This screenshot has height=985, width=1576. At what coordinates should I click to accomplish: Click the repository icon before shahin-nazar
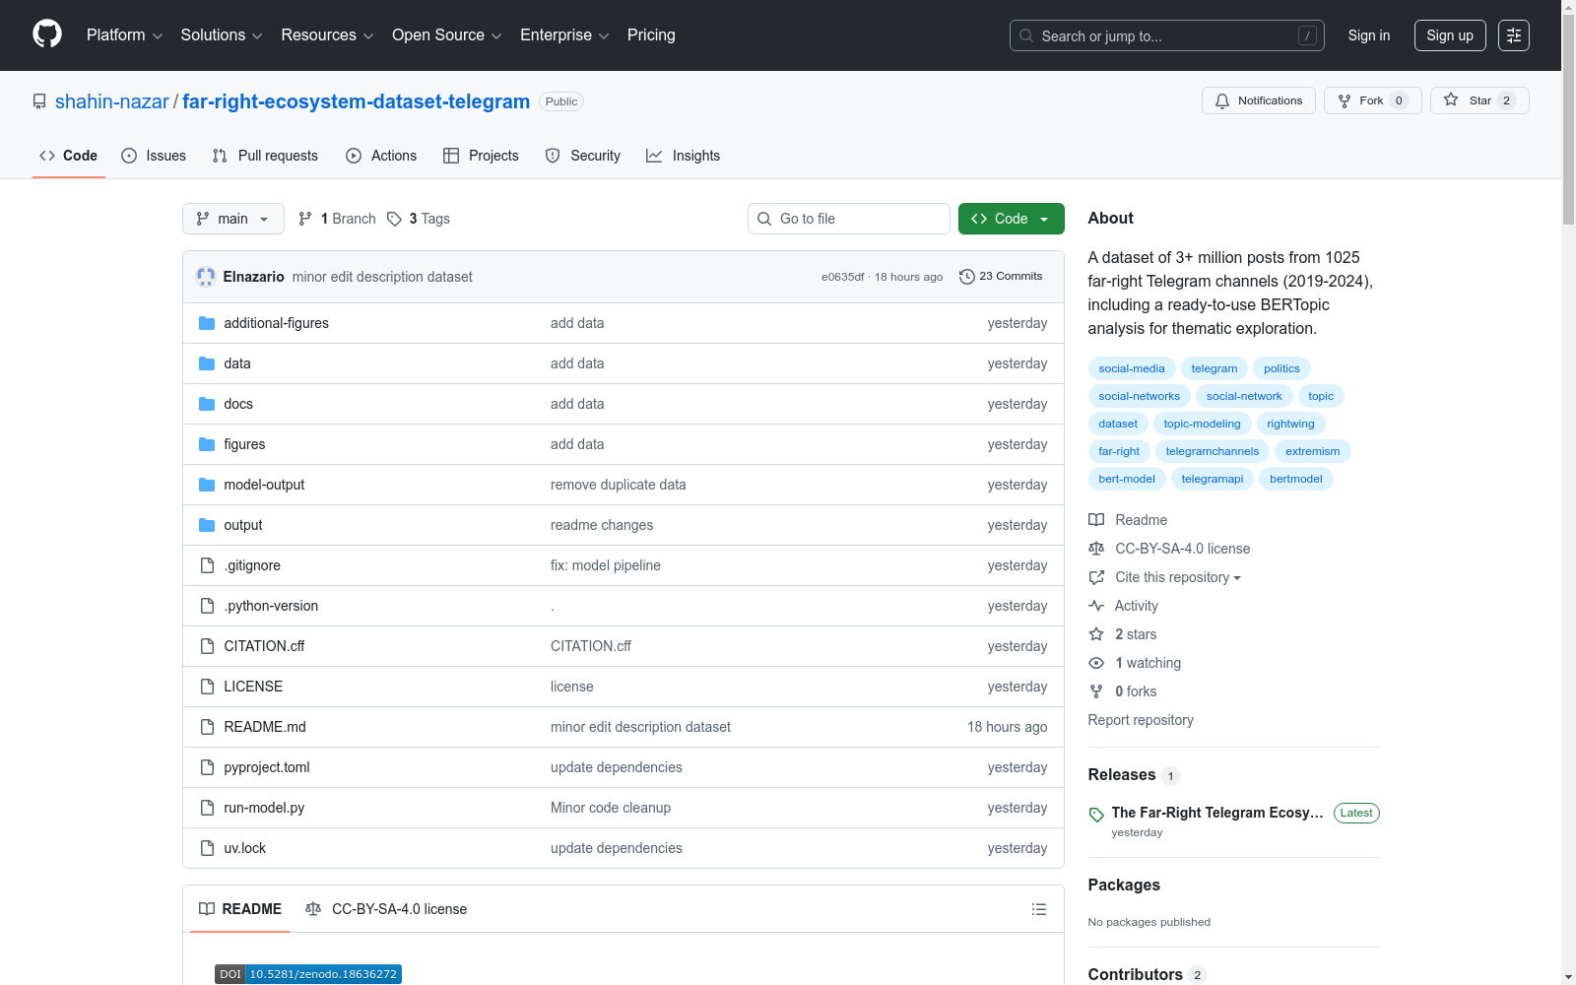pyautogui.click(x=39, y=101)
